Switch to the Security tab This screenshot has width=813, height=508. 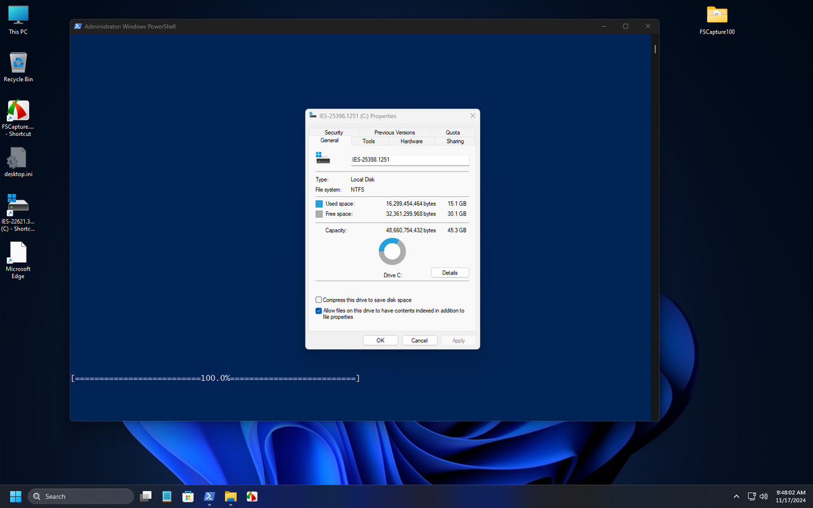click(x=333, y=132)
